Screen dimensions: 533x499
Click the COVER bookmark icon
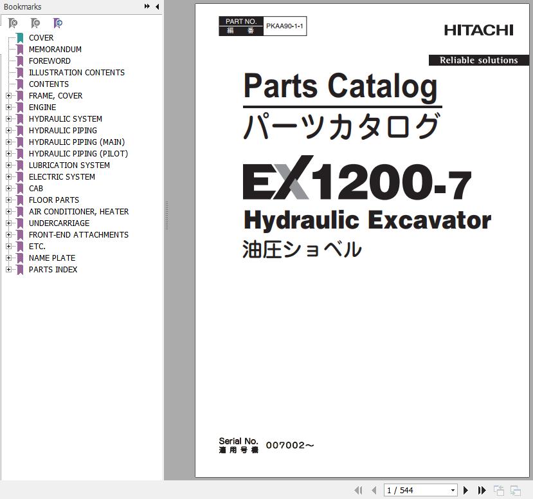point(20,38)
